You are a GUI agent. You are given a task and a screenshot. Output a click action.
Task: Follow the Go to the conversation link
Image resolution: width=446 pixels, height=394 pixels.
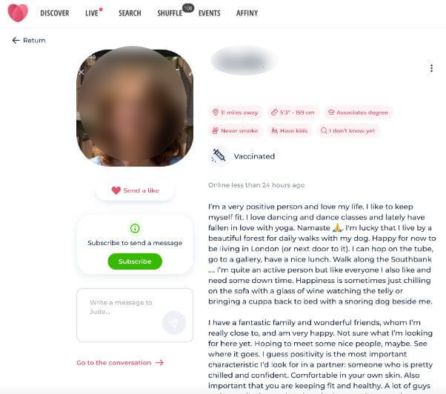(120, 363)
